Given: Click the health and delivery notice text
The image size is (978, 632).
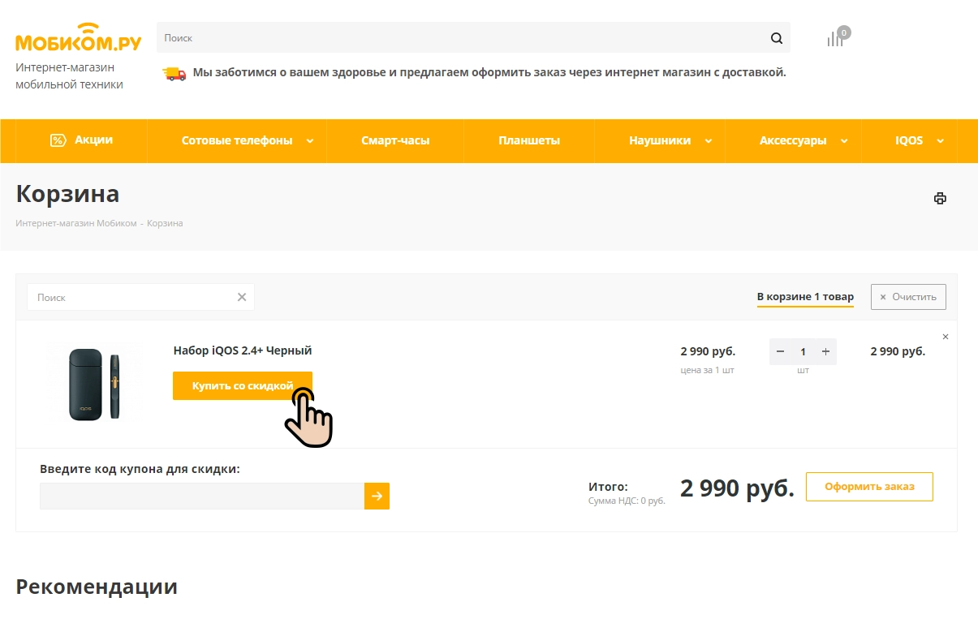Looking at the screenshot, I should pos(489,72).
